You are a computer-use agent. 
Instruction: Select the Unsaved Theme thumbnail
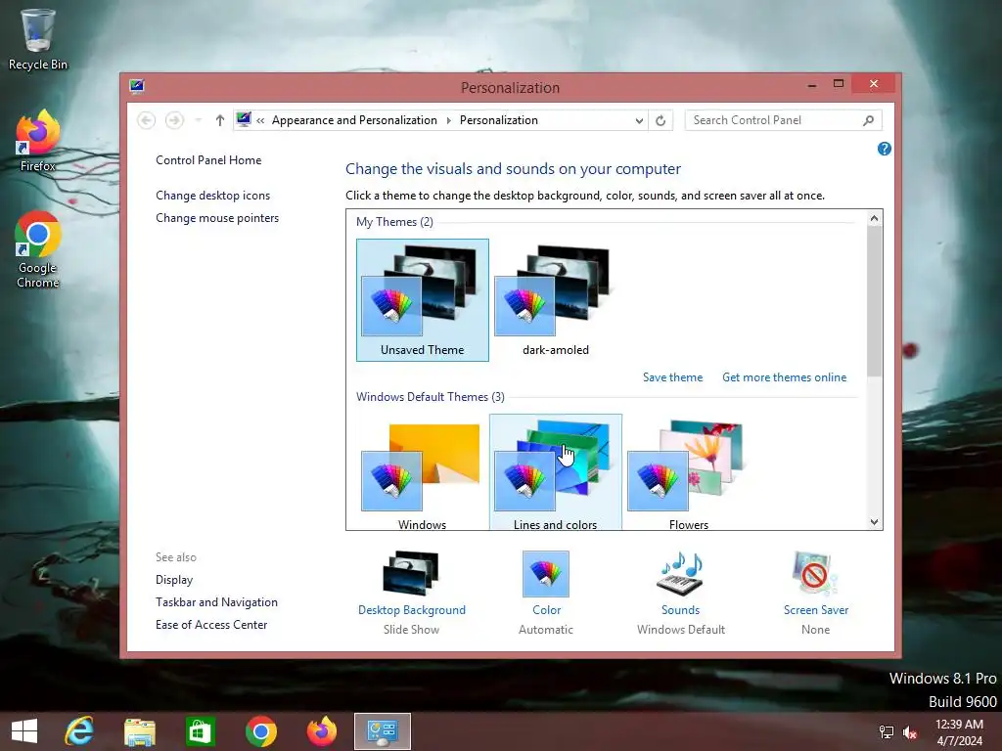tap(423, 300)
